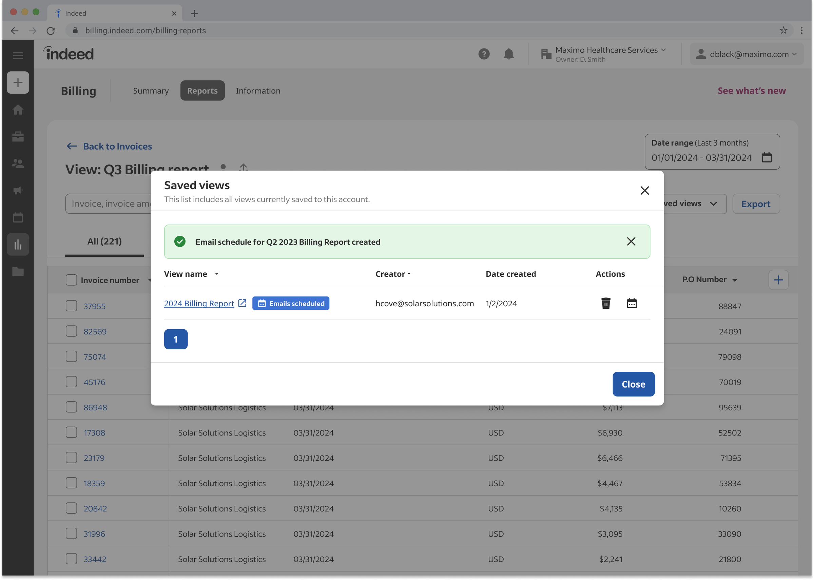Open the dblack@maximo.com user menu
Image resolution: width=814 pixels, height=580 pixels.
coord(746,54)
